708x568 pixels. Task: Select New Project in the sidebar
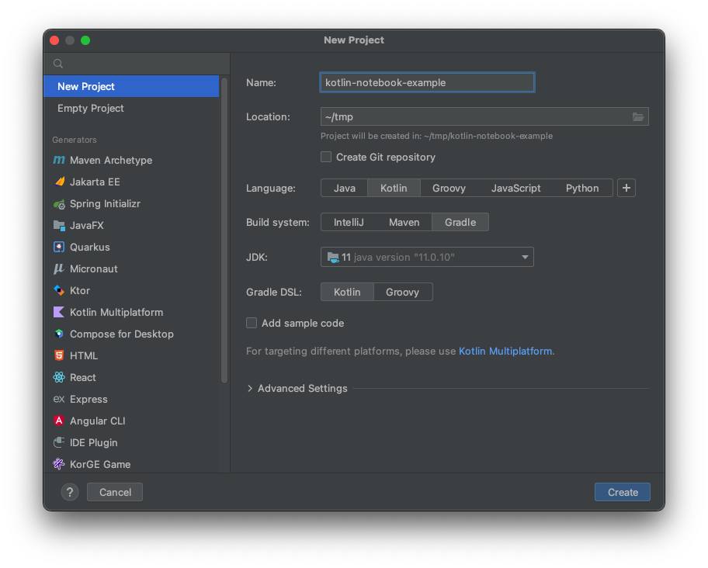pyautogui.click(x=88, y=86)
